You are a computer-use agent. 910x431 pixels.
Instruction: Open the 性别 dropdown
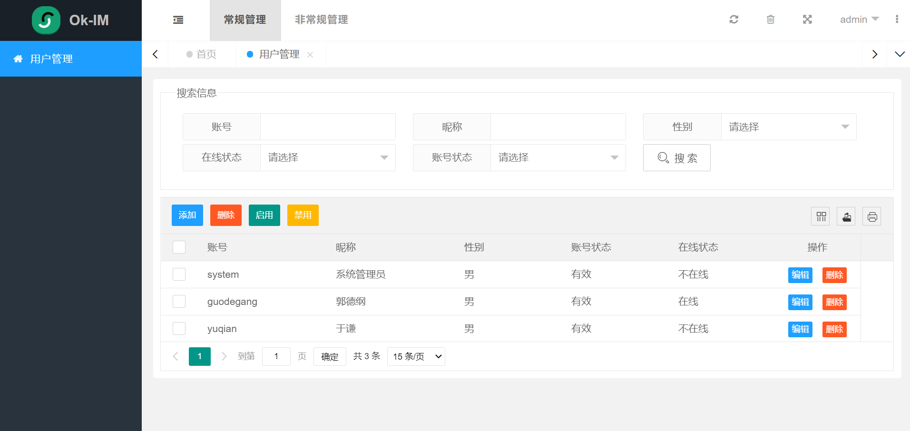[789, 127]
